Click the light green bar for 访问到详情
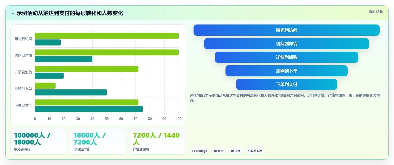Screen dimensions: 394x165 (107, 52)
